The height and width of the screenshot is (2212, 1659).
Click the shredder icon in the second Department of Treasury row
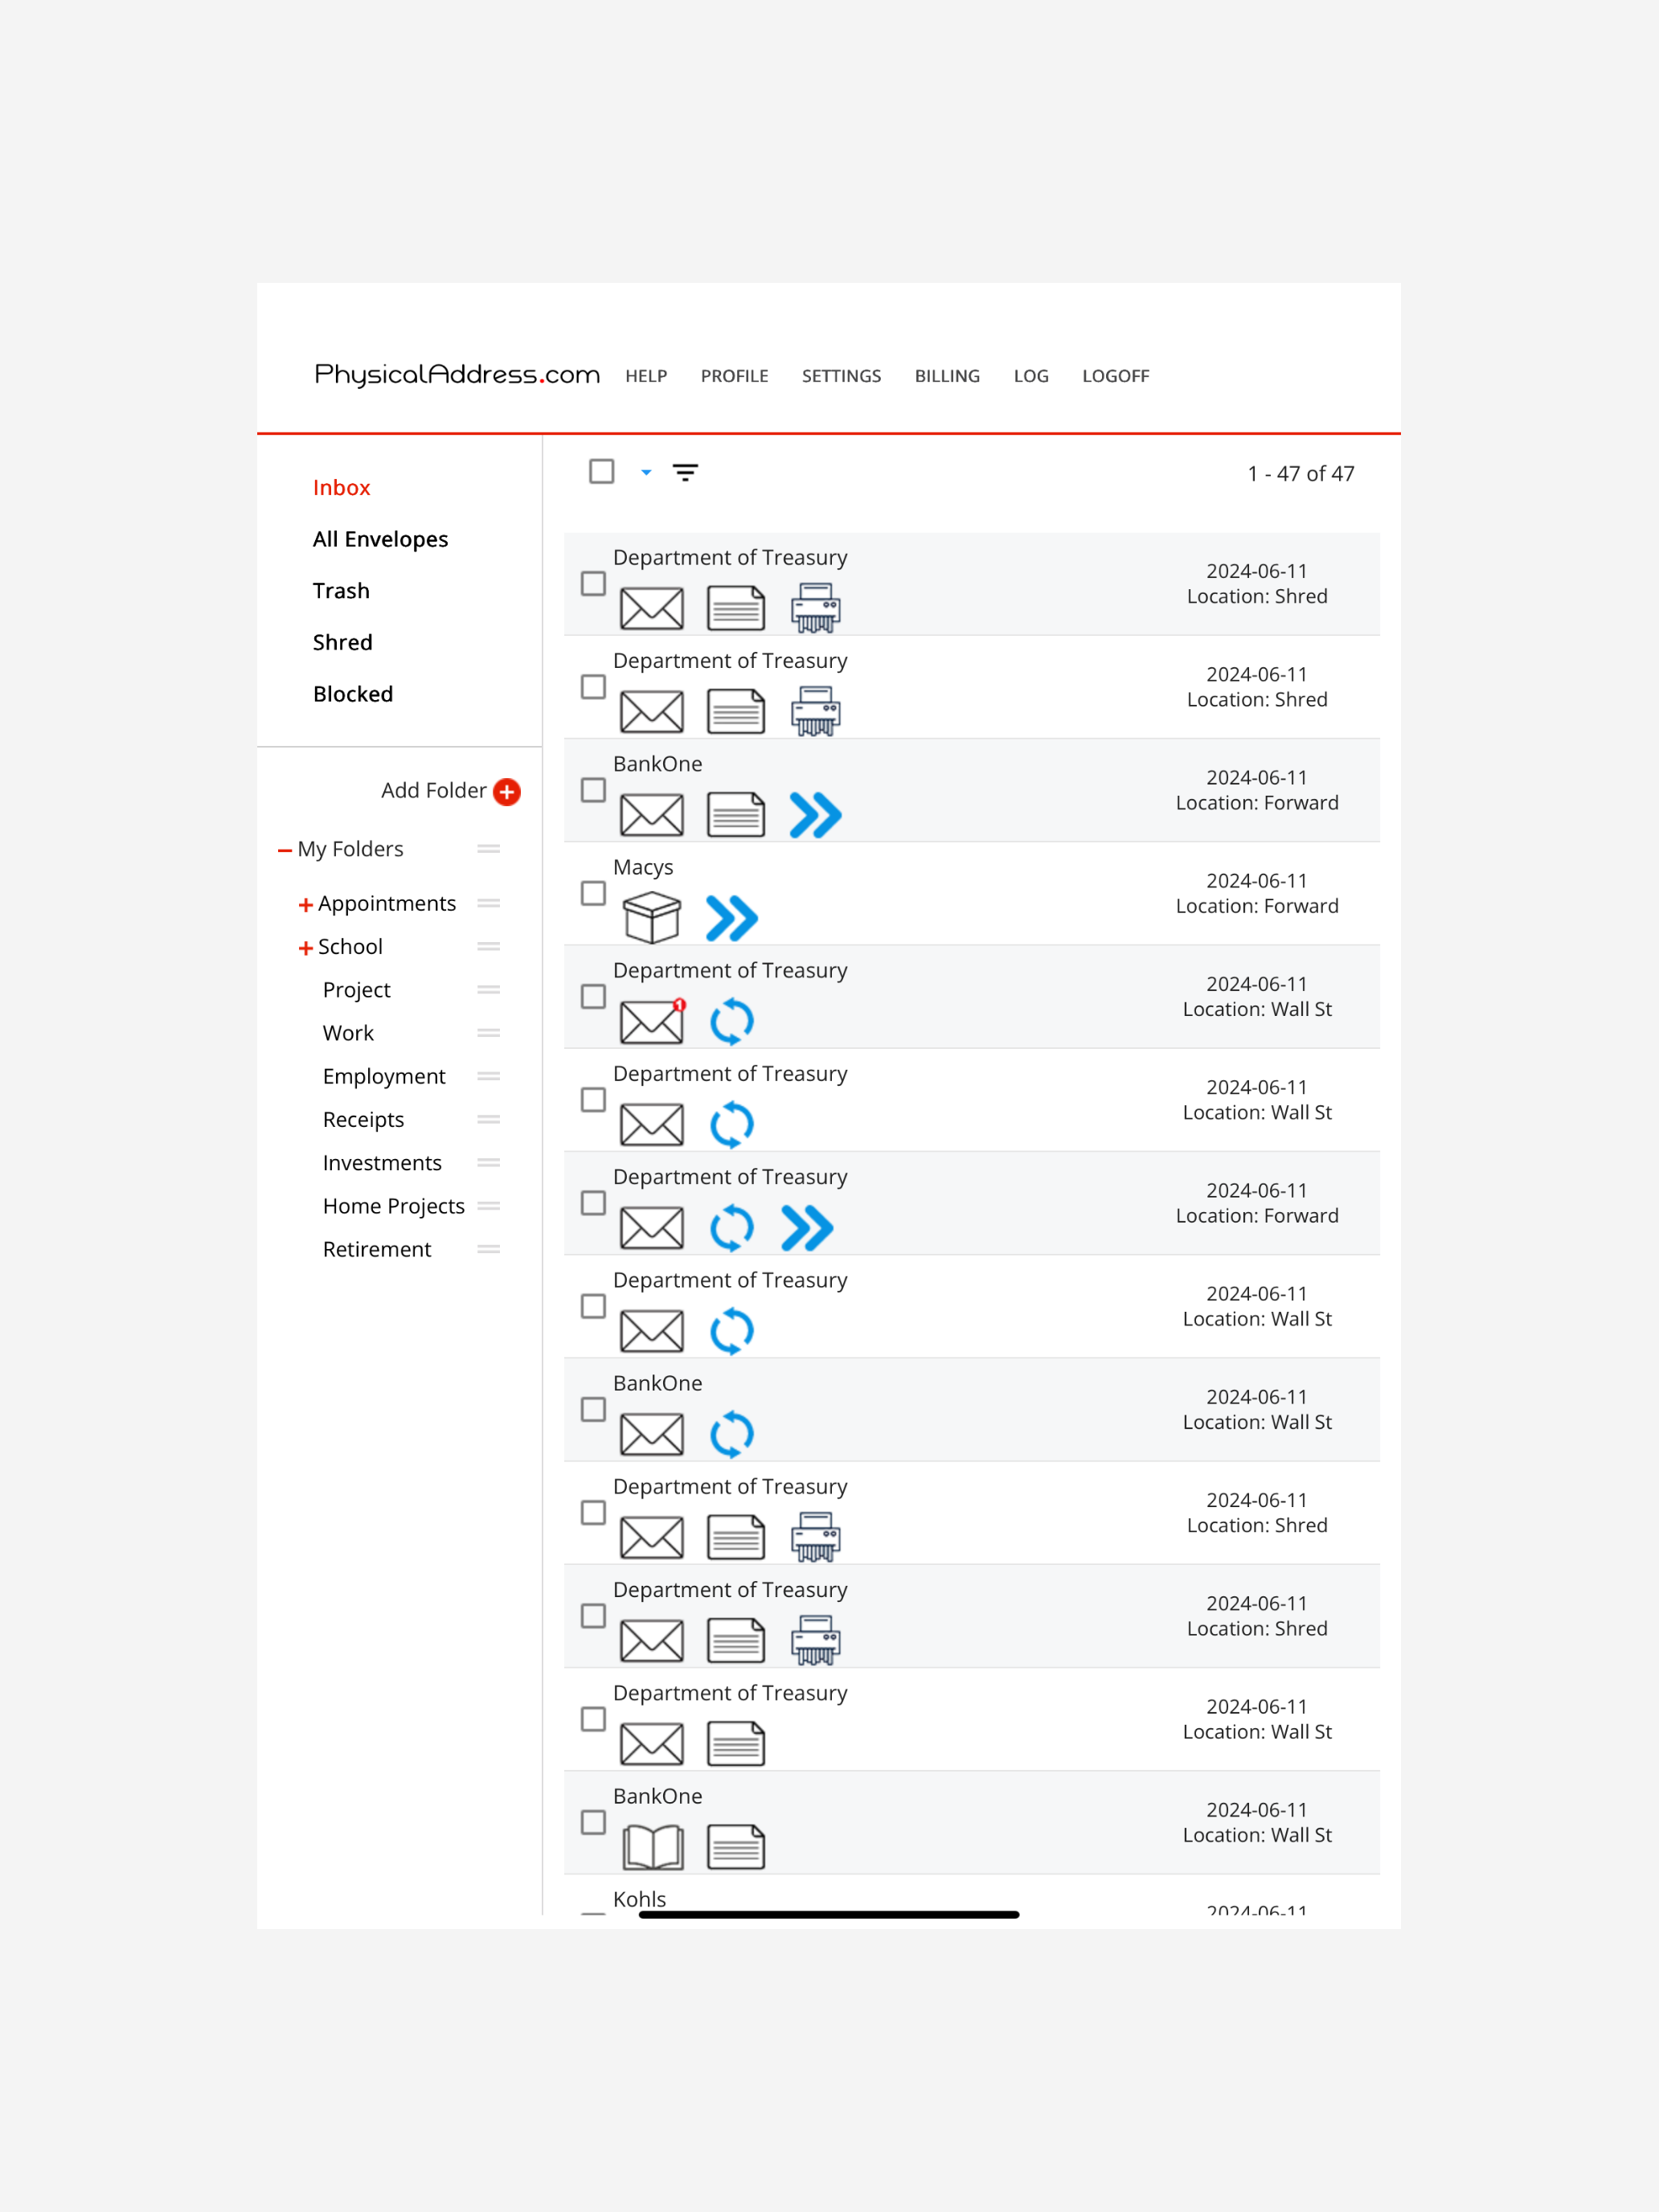[x=816, y=710]
